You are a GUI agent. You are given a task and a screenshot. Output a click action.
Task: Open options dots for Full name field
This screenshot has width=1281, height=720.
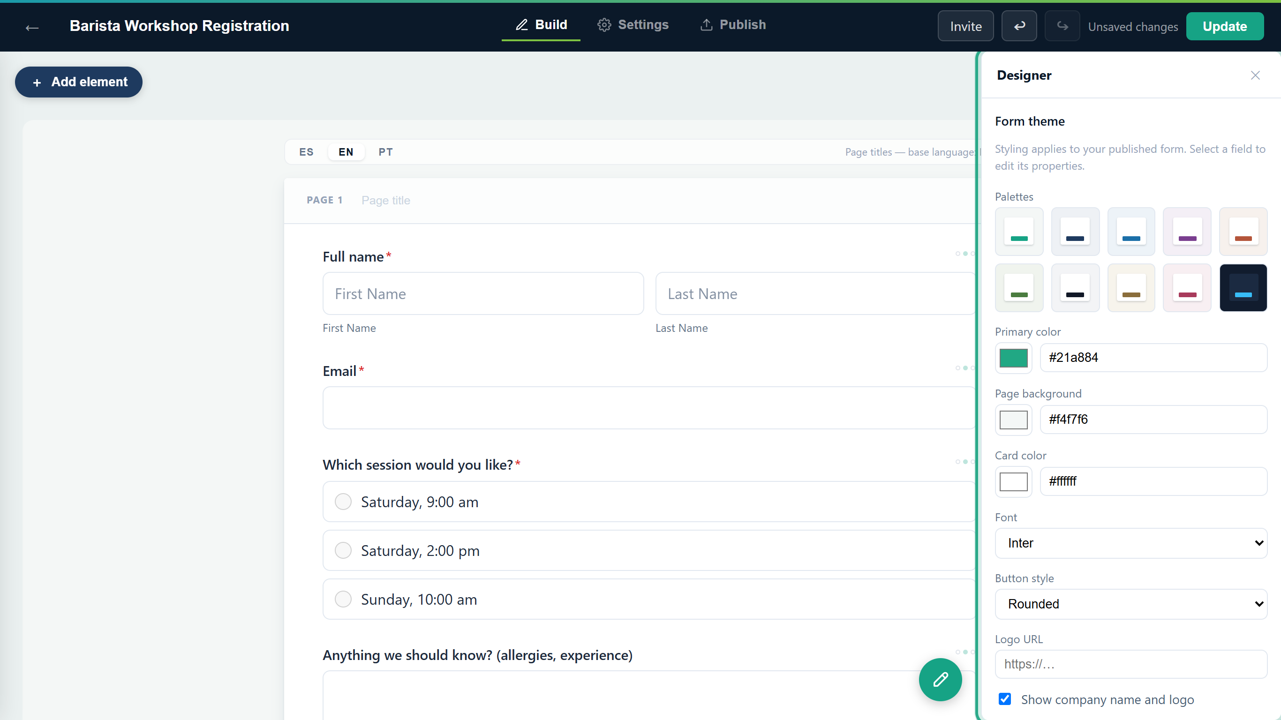pos(965,254)
